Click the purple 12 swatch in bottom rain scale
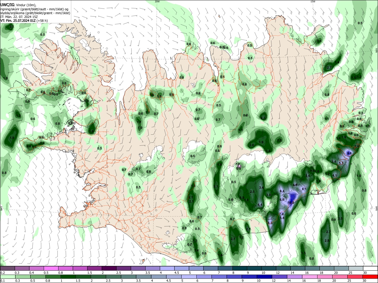The image size is (378, 283). 279,277
